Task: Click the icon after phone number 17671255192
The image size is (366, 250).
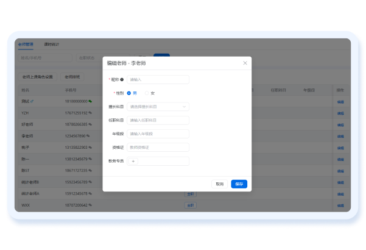Action: click(x=90, y=113)
